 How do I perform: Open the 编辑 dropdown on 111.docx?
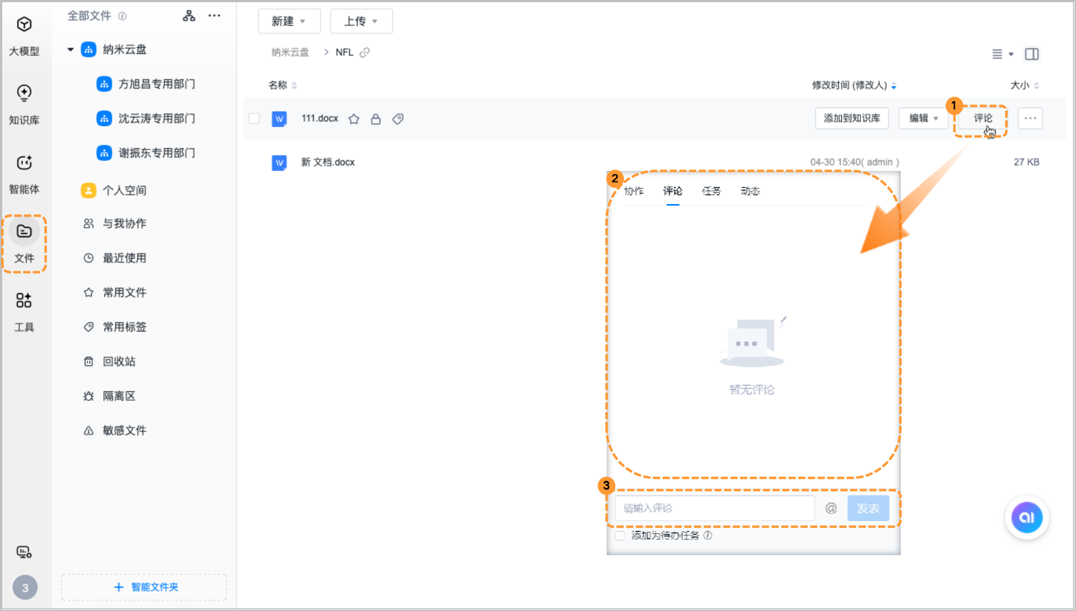(x=923, y=118)
